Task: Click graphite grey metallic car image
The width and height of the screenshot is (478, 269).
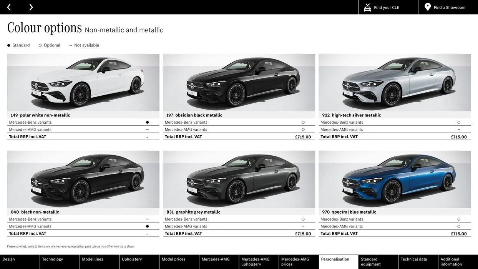Action: (x=239, y=179)
